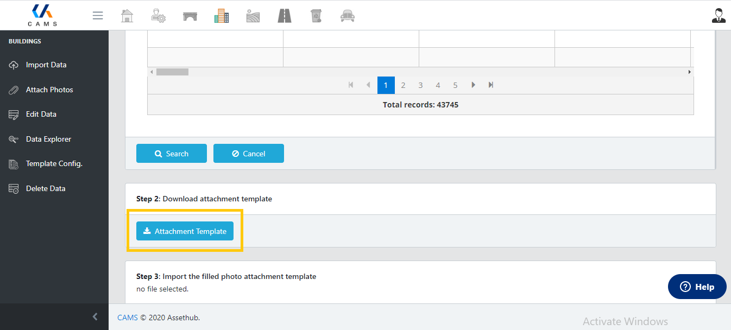This screenshot has height=330, width=731.
Task: Open the user profile avatar
Action: point(719,16)
